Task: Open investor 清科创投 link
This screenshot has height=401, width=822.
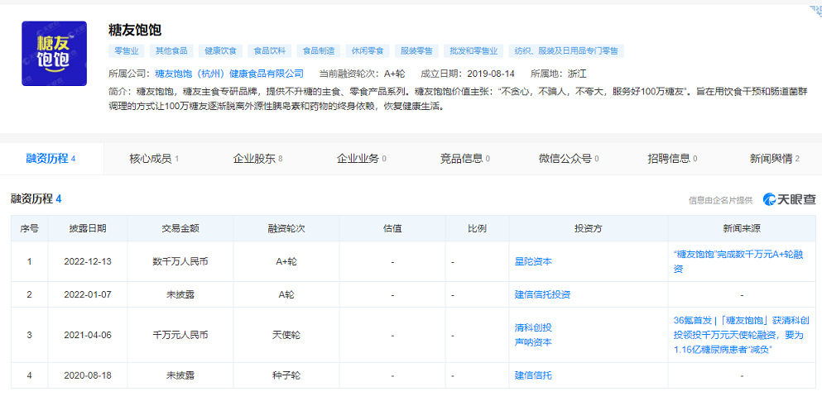Action: tap(533, 327)
